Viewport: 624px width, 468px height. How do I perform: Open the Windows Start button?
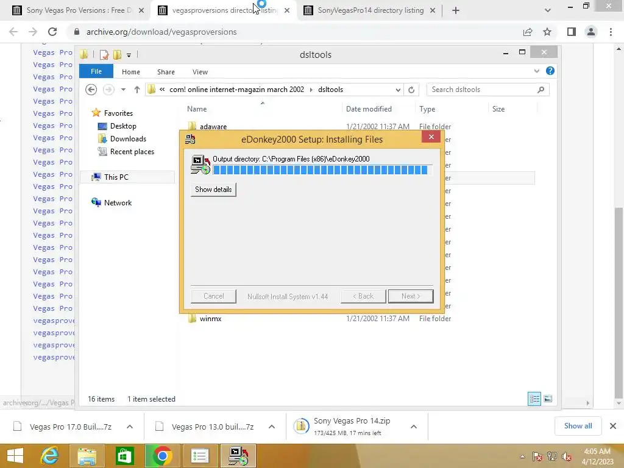[x=15, y=456]
